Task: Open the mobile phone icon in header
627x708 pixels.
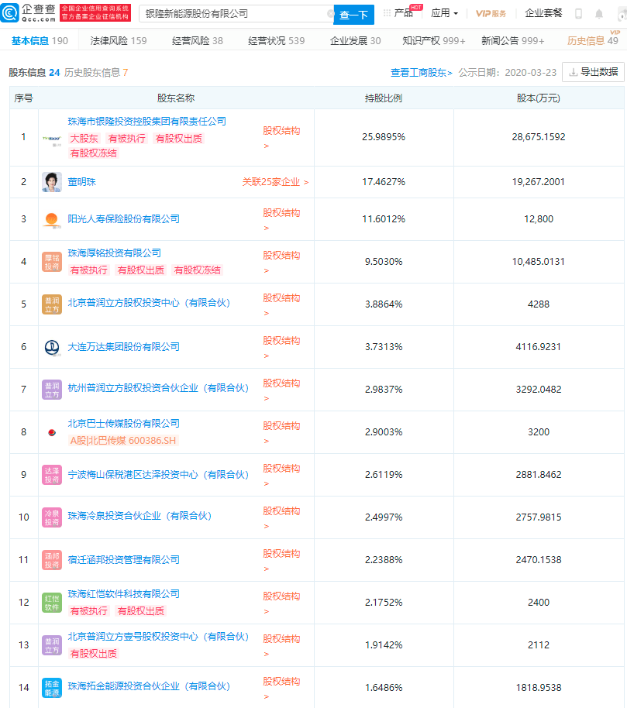Action: [x=578, y=13]
